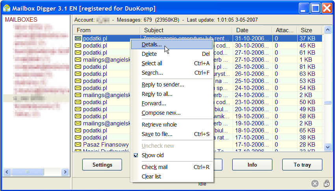Choose Reply to all... menu entry
Viewport: 335px width, 191px height.
click(172, 94)
